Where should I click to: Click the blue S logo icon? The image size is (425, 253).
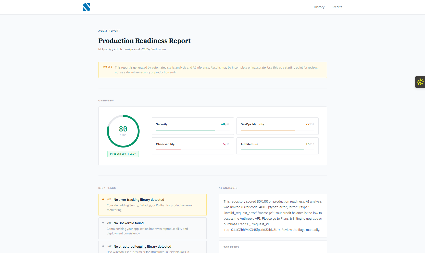[x=87, y=7]
